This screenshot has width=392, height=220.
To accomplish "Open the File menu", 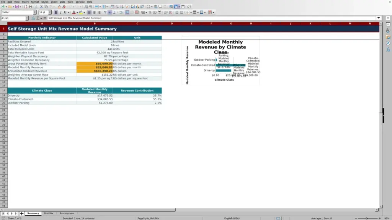I will coord(3,2).
